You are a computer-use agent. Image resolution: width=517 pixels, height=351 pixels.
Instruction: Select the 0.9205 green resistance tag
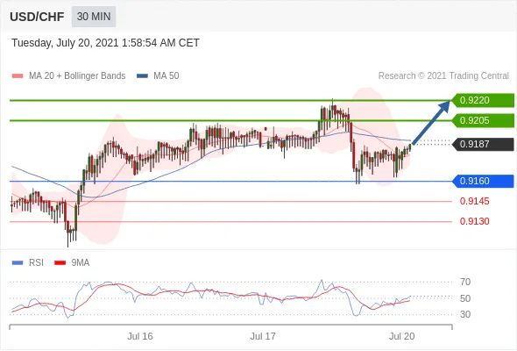[x=483, y=120]
